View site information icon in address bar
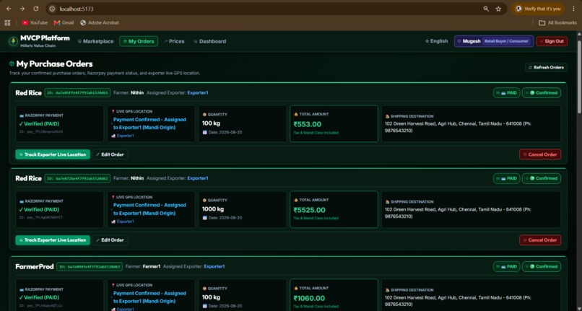The image size is (582, 311). [x=52, y=9]
